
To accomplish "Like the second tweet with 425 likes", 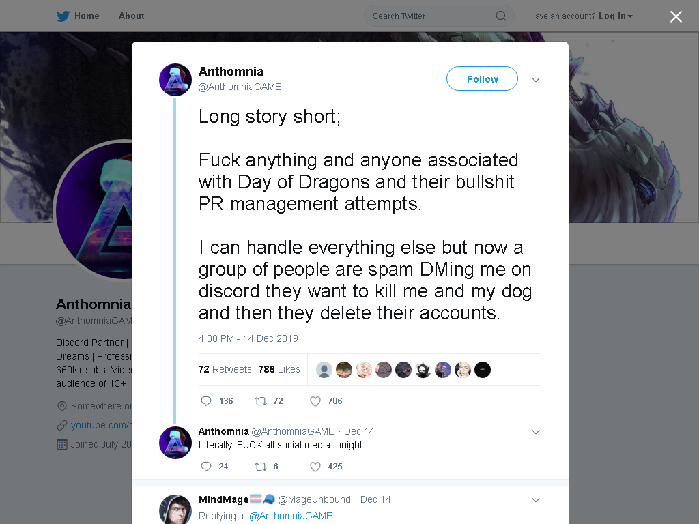I will 315,467.
